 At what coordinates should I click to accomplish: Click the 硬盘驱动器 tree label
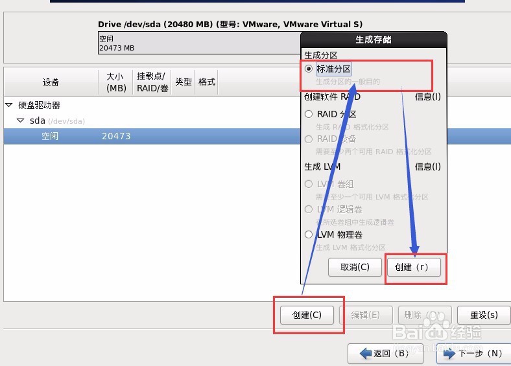(x=39, y=105)
